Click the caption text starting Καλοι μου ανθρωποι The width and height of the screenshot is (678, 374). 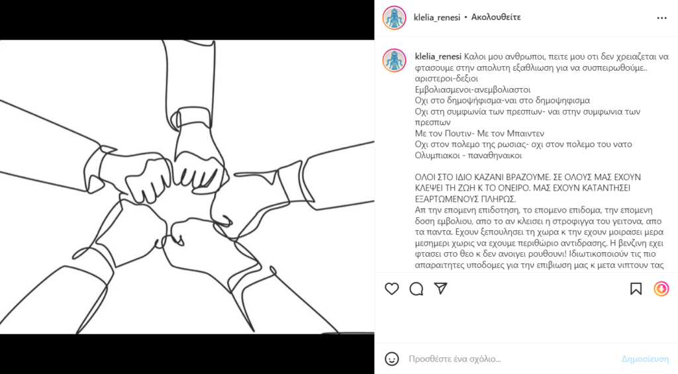pos(542,62)
